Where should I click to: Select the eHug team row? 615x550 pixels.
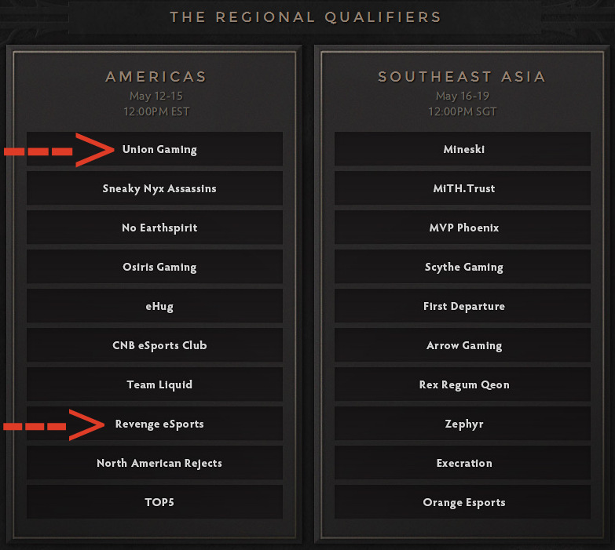point(159,306)
